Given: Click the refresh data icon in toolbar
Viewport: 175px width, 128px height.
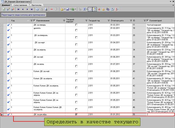Looking at the screenshot, I should 4,9.
